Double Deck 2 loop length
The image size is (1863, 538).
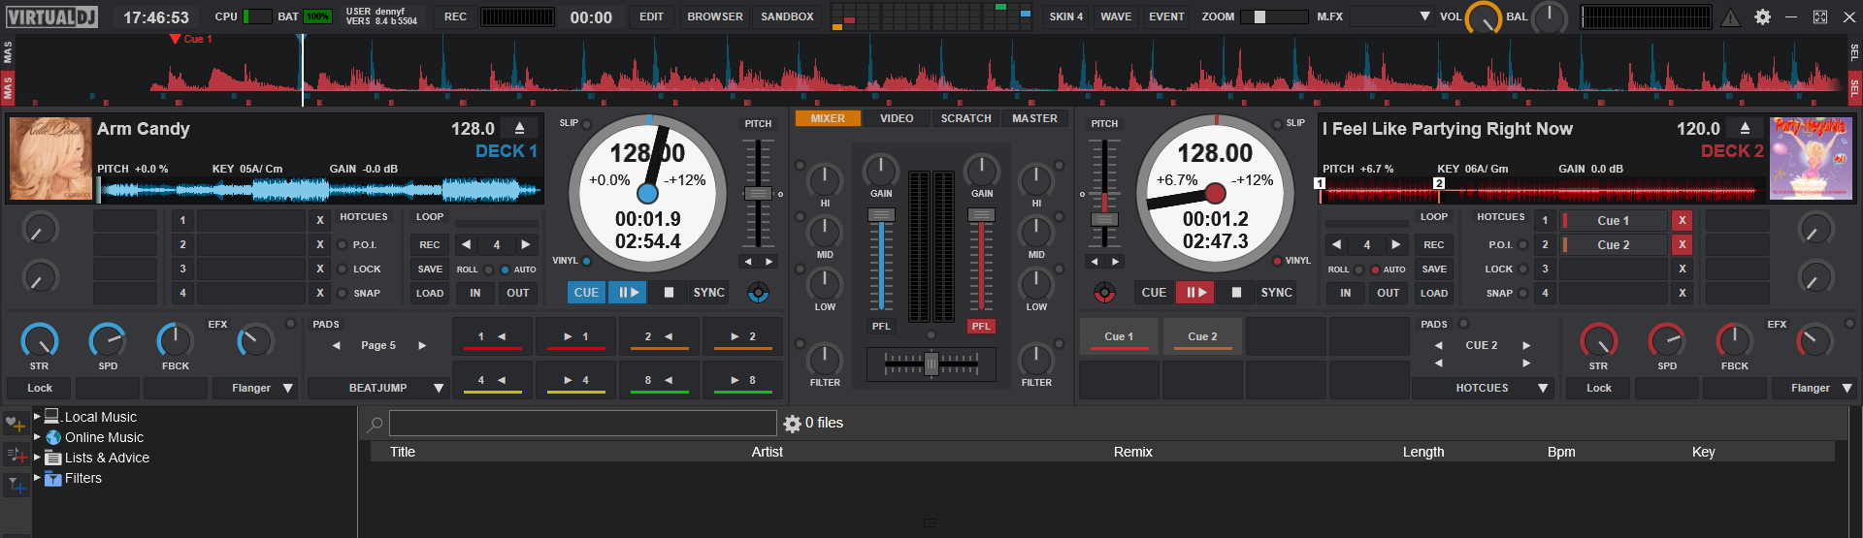coord(1395,244)
